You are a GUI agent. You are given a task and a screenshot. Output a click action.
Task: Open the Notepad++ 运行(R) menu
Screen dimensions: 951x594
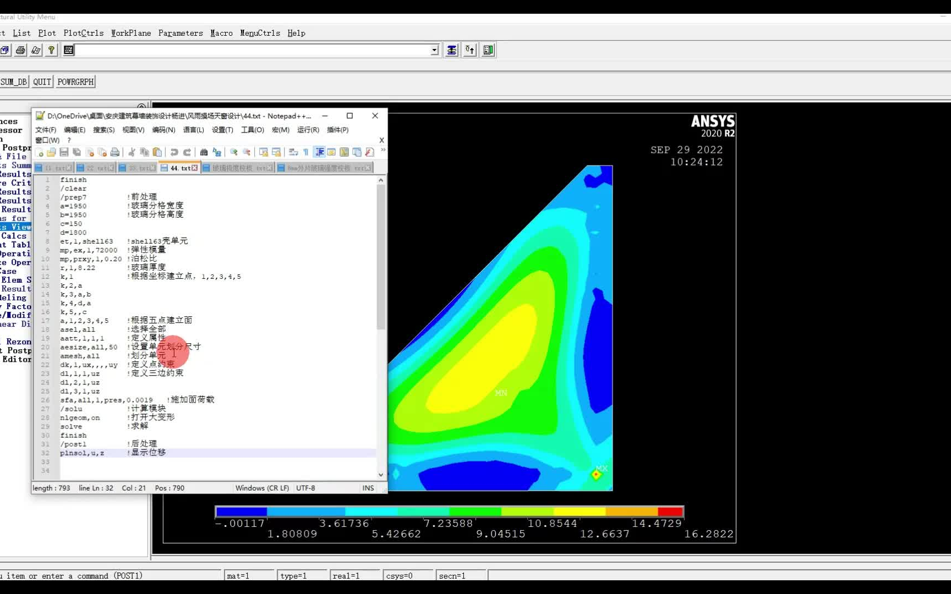(308, 130)
